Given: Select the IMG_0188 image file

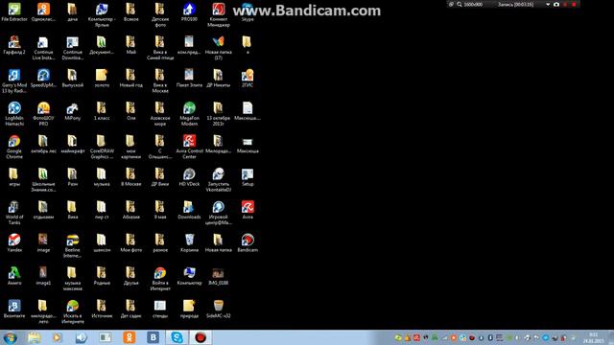Looking at the screenshot, I should pyautogui.click(x=218, y=276).
